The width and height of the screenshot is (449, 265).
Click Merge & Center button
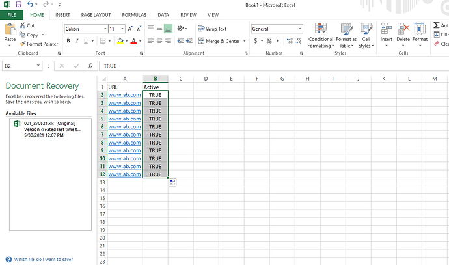click(x=219, y=41)
